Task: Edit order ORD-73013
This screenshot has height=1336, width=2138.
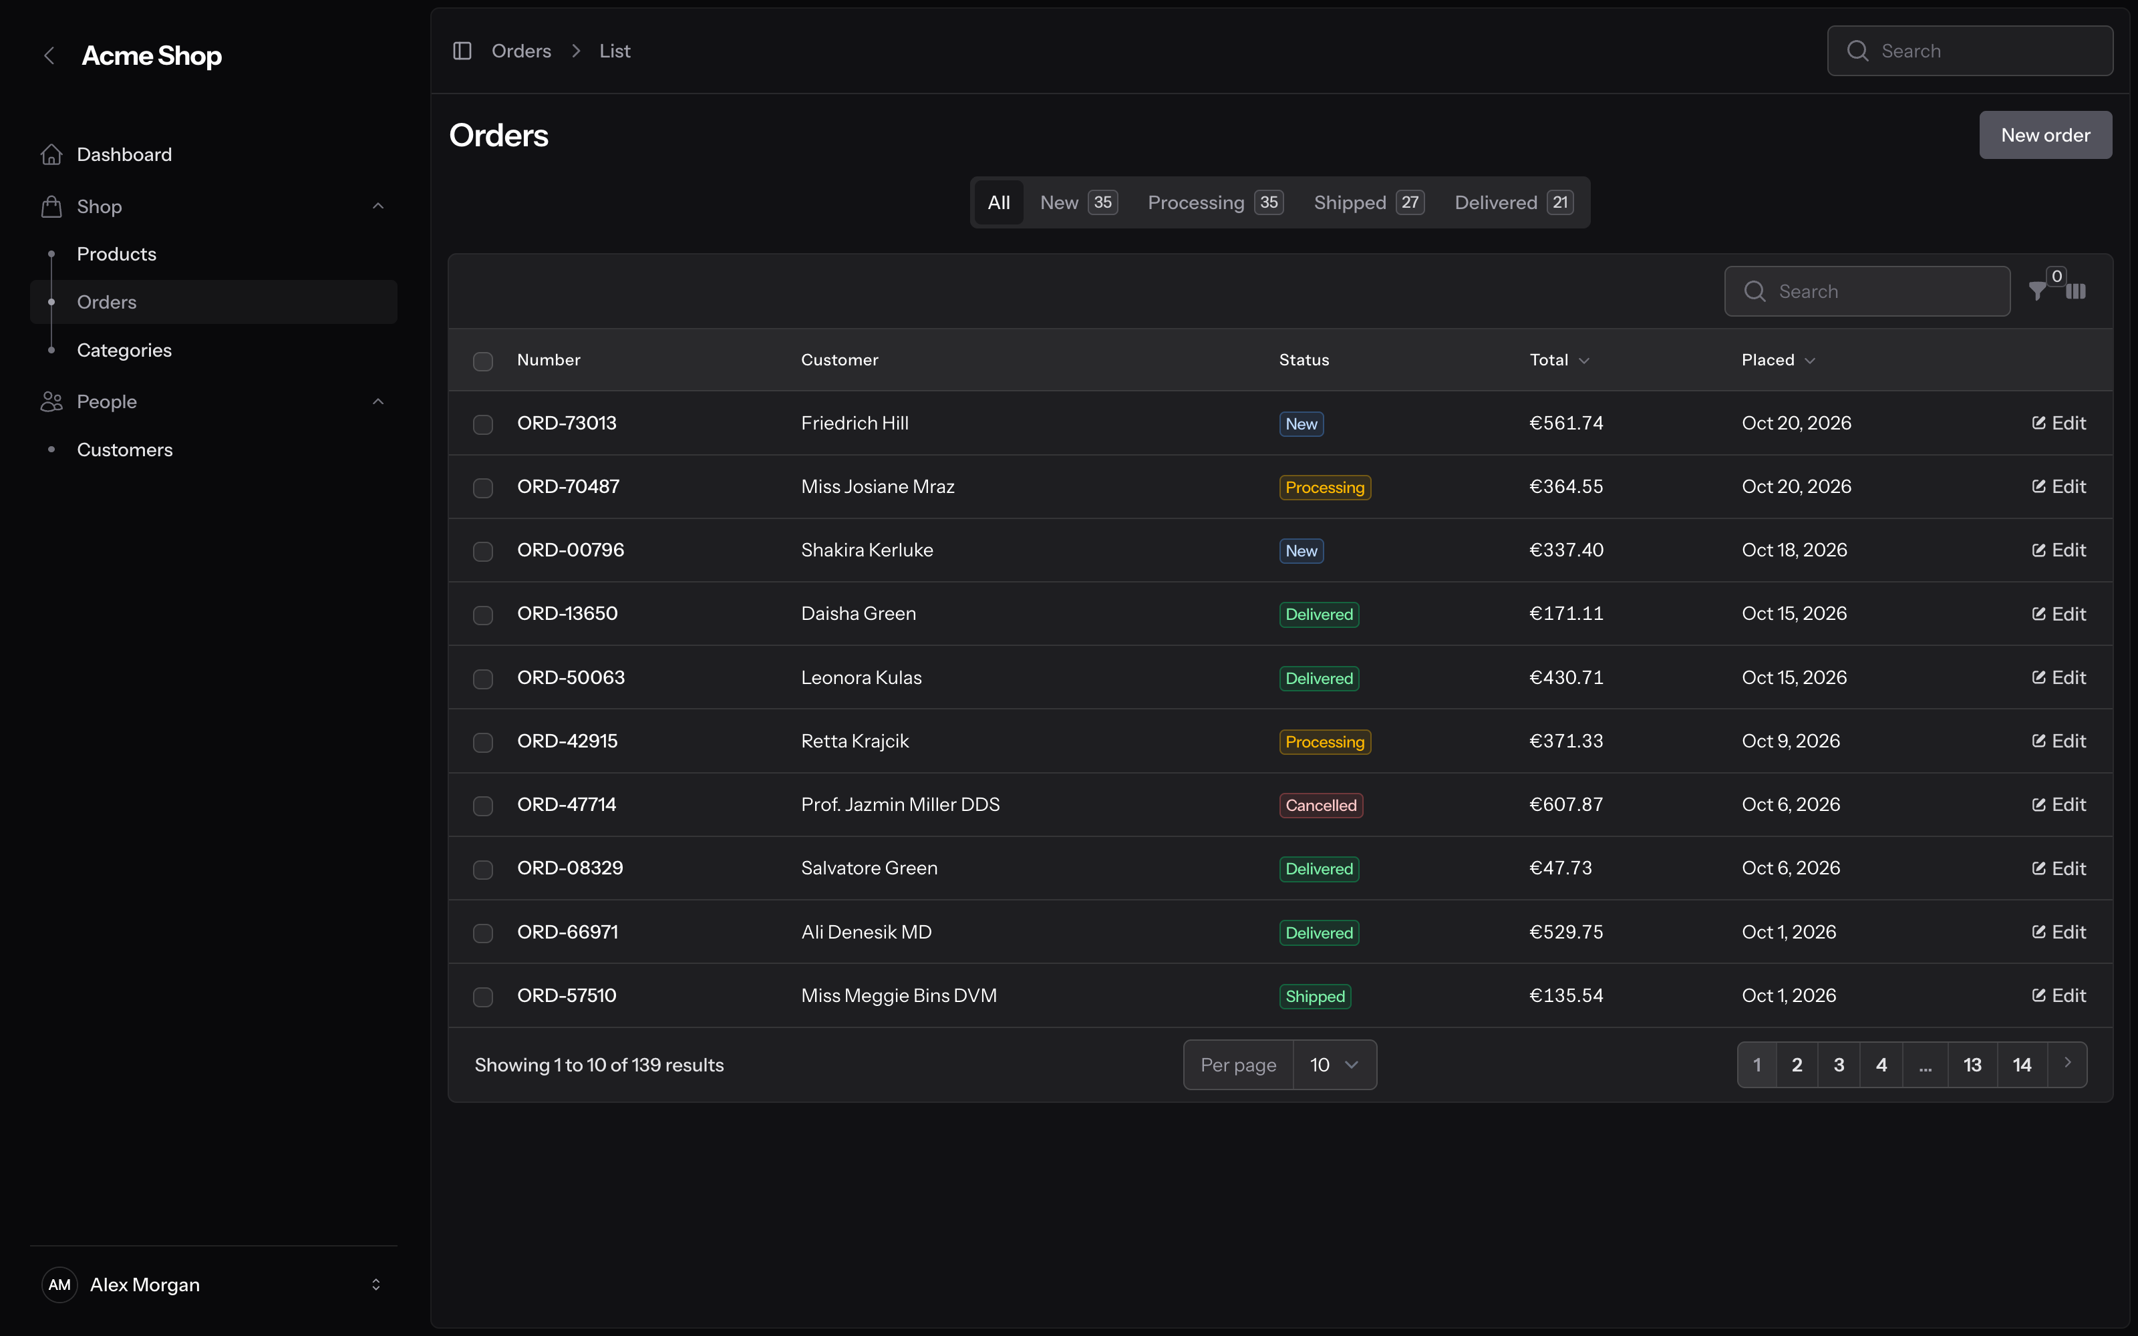Action: point(2058,424)
